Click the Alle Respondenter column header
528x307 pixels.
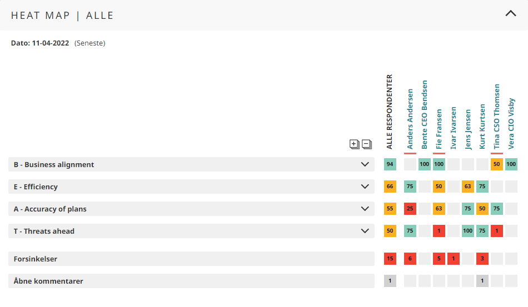point(390,112)
